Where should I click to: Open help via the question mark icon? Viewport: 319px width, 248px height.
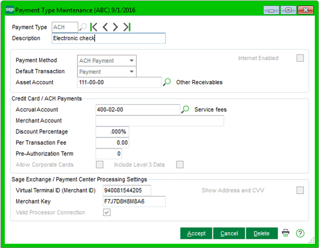coord(300,233)
